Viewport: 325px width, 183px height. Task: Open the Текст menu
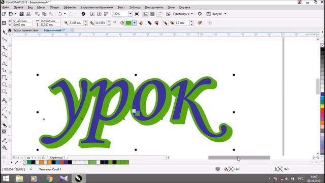(x=121, y=7)
